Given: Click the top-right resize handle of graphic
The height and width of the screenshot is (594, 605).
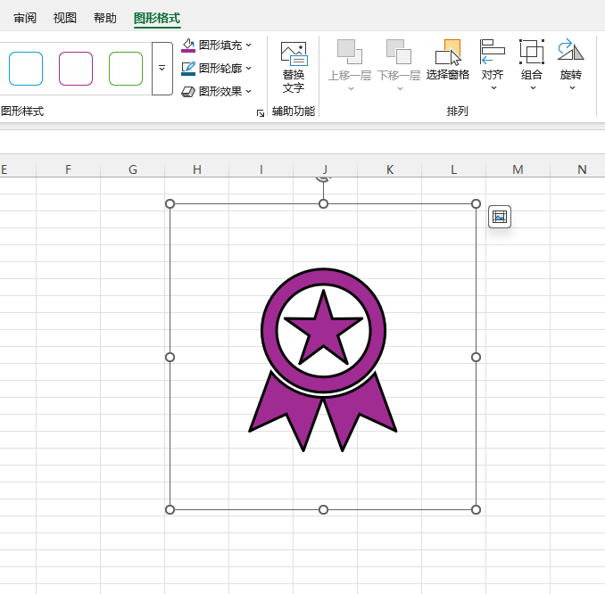Looking at the screenshot, I should point(477,203).
